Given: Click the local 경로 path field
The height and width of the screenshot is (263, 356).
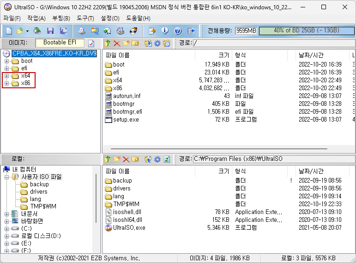Looking at the screenshot, I should point(274,159).
